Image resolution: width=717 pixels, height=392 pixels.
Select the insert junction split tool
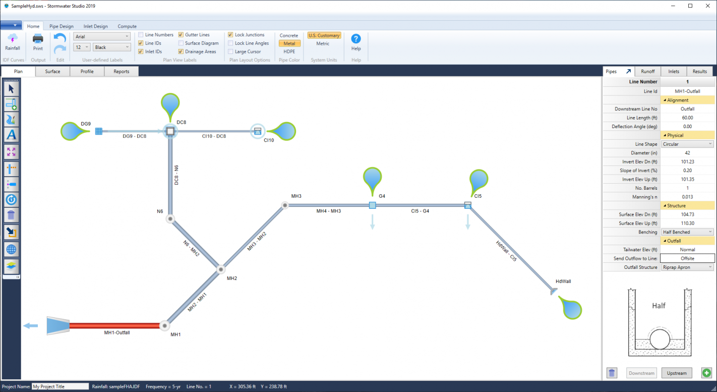(11, 168)
